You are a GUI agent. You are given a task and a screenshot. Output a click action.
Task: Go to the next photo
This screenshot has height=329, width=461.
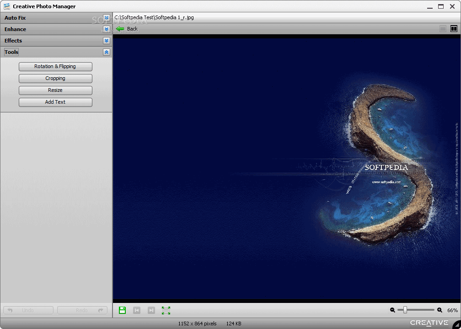(151, 310)
